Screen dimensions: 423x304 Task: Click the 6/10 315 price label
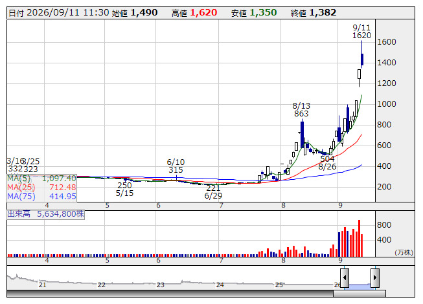coord(176,166)
